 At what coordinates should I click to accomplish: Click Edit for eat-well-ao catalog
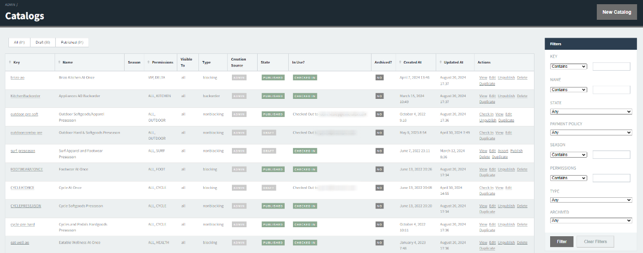click(x=493, y=243)
